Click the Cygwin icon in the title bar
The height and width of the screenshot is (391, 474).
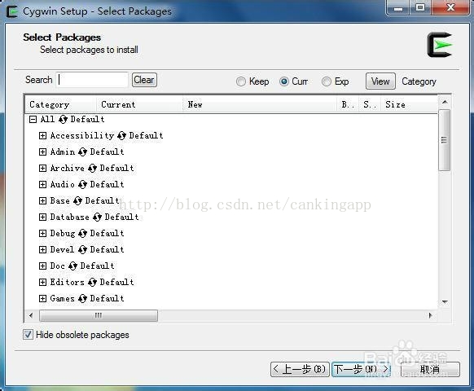click(x=12, y=11)
